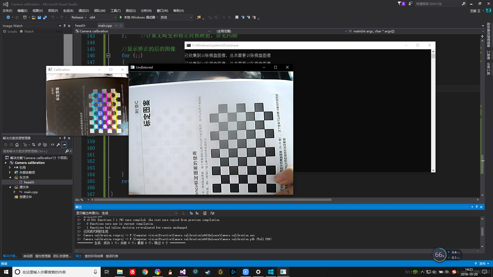
Task: Expand the 外部依赖项 tree node
Action: (10, 172)
